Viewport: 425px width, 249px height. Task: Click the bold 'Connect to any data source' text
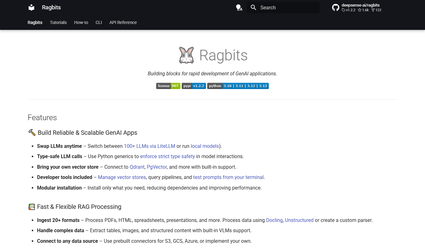coord(68,241)
